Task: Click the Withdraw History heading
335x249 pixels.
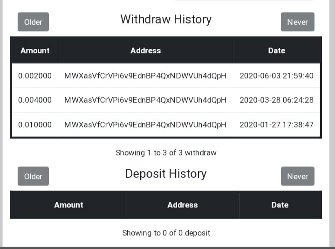Action: pyautogui.click(x=166, y=20)
